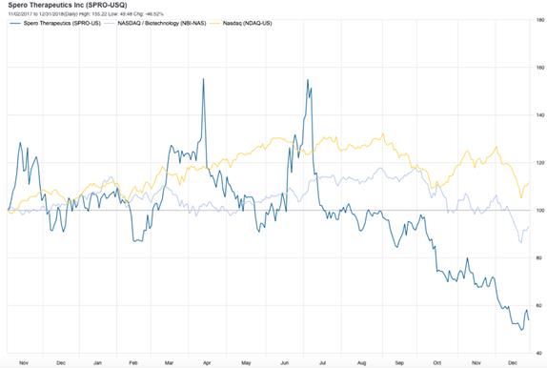This screenshot has height=368, width=547.
Task: Click the yellow line swatch beside Nasdaq (NDAQ-US)
Action: (x=215, y=24)
